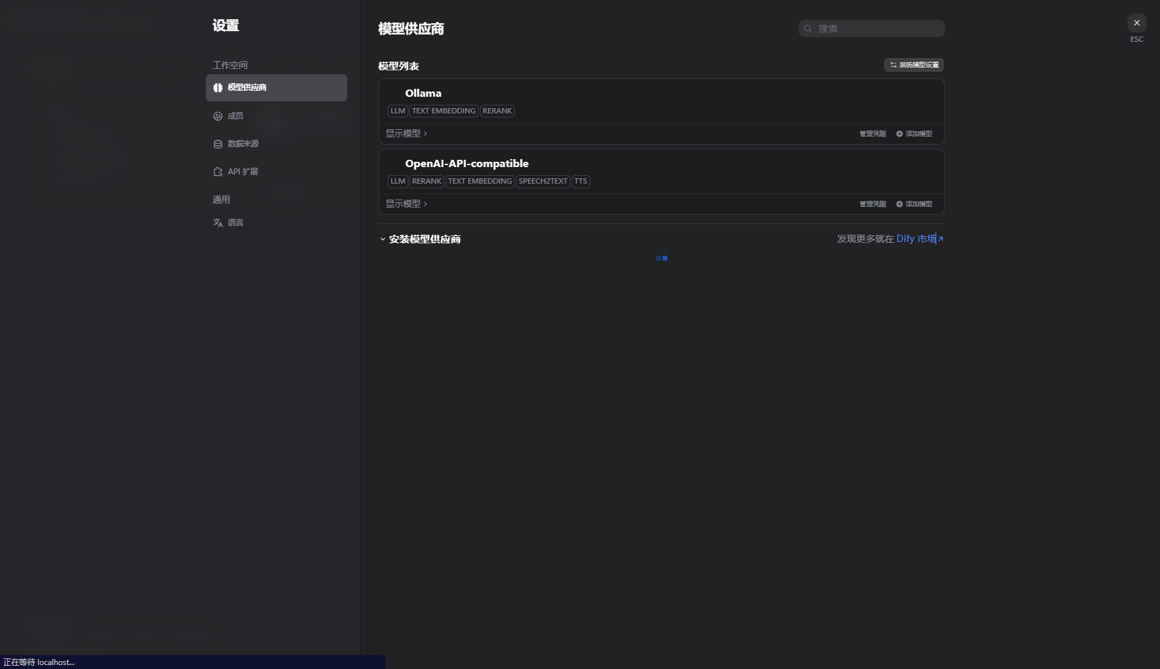Click 管理凭据 for OpenAI-API-compatible
The image size is (1160, 669).
872,204
